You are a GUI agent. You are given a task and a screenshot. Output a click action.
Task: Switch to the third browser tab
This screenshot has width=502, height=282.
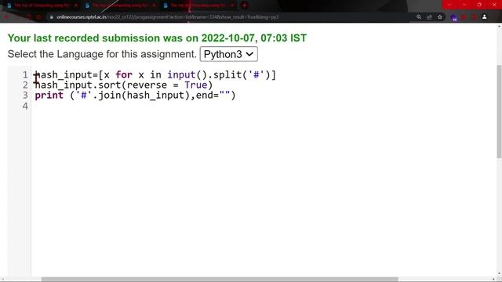[198, 5]
